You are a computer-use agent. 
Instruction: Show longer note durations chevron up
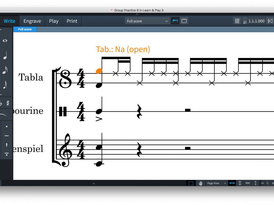coord(1,30)
